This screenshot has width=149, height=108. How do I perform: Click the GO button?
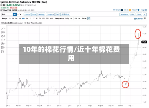pyautogui.click(x=15, y=14)
